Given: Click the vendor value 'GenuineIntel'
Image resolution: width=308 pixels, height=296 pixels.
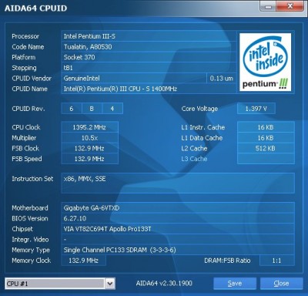Looking at the screenshot, I should coord(82,79).
